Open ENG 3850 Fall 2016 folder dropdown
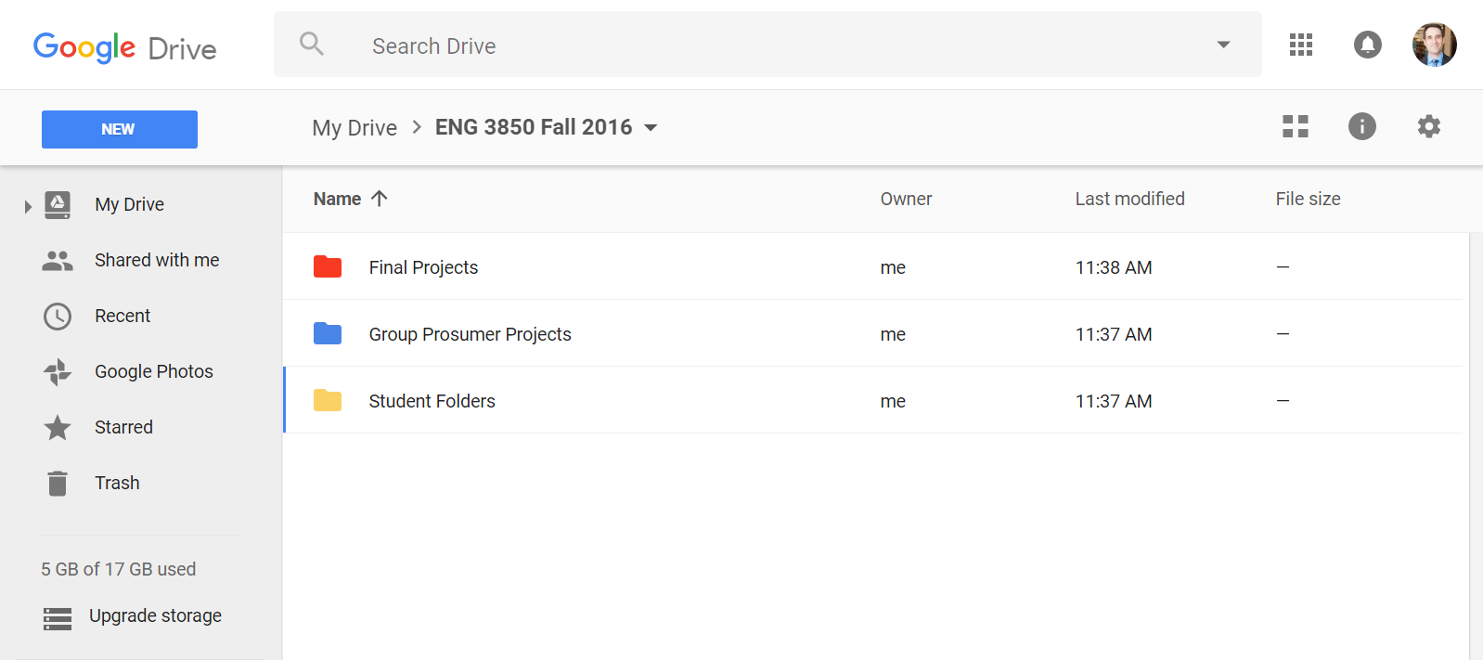The height and width of the screenshot is (660, 1483). pyautogui.click(x=651, y=128)
